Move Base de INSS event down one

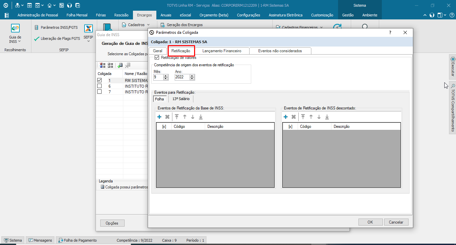193,117
